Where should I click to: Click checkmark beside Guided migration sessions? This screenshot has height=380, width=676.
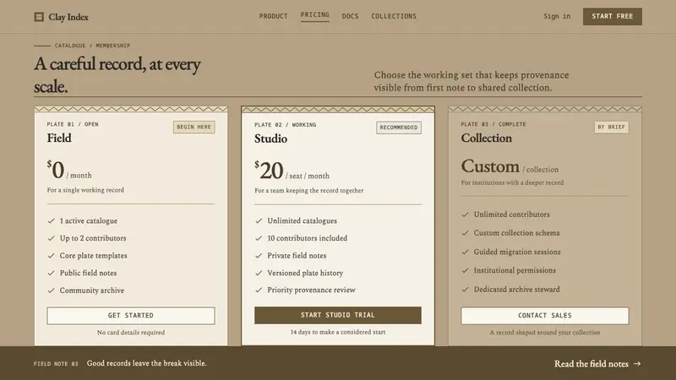point(466,252)
